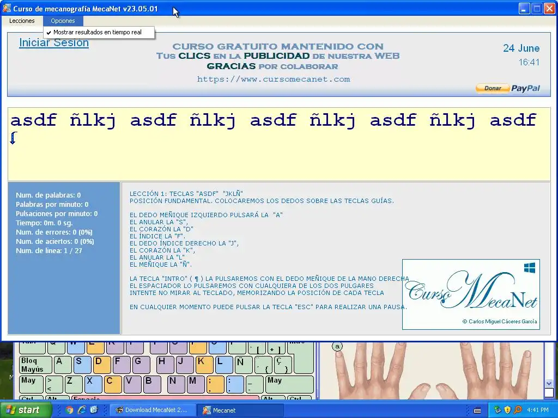Click the orange C key
558x418 pixels.
click(x=113, y=384)
